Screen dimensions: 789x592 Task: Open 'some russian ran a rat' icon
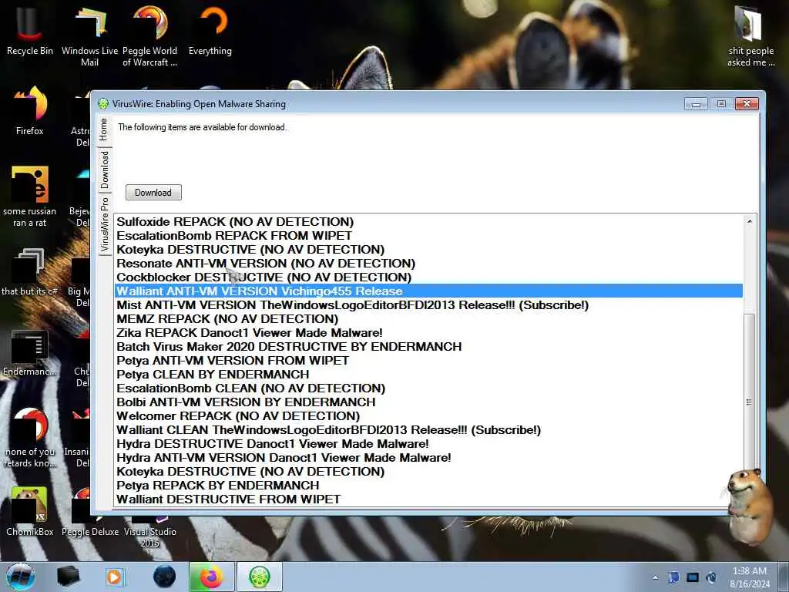pyautogui.click(x=30, y=197)
